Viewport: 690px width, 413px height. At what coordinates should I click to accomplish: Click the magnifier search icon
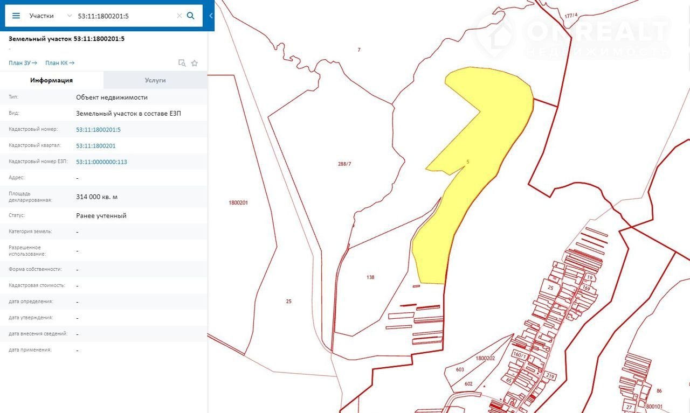[190, 16]
